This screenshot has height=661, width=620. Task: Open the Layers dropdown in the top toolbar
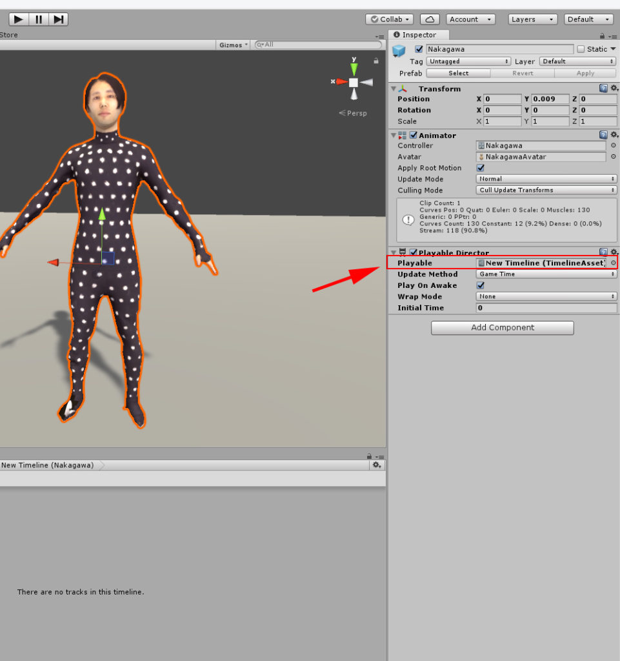point(532,19)
